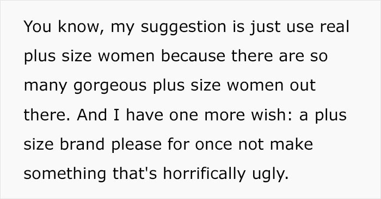Click the word "many" starting third line
The width and height of the screenshot is (381, 199).
tap(45, 87)
